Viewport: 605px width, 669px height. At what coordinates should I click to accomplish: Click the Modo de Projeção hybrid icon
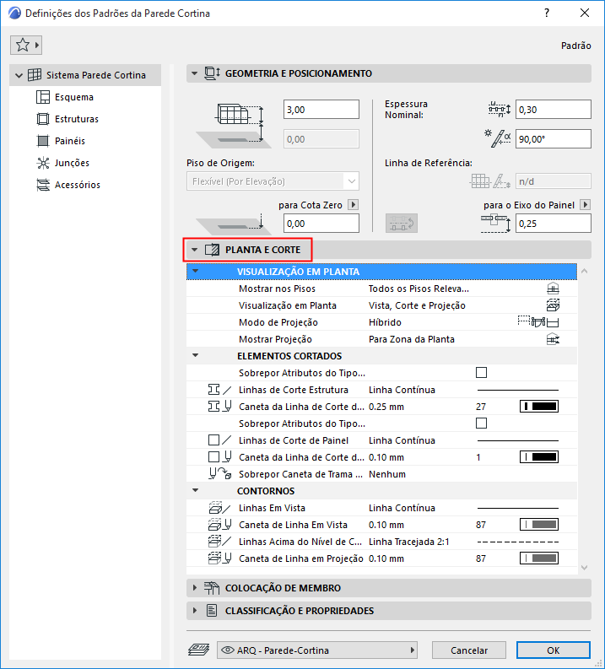(x=538, y=321)
